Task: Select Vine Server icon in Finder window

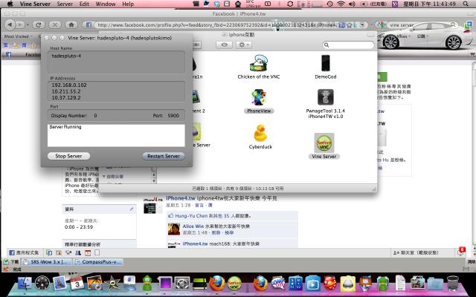Action: tap(324, 143)
